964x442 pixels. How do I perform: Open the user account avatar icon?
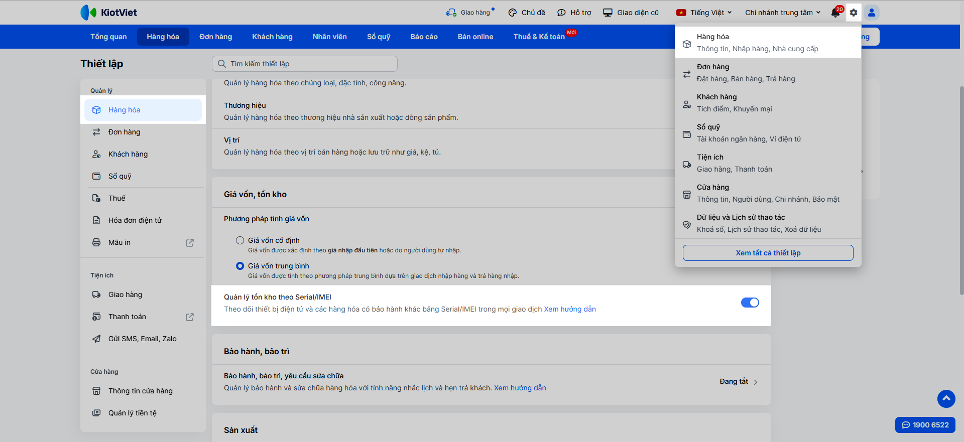[x=872, y=13]
